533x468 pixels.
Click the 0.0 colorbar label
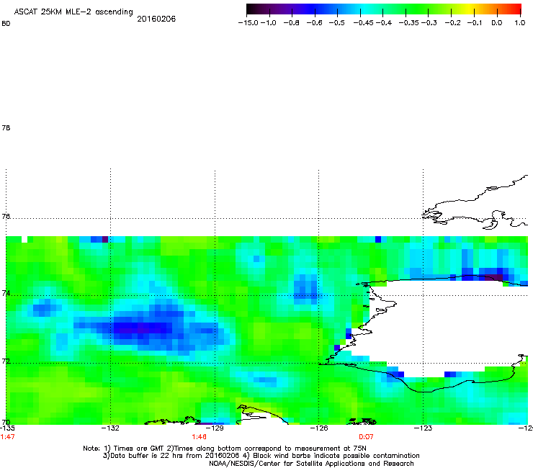[x=497, y=23]
